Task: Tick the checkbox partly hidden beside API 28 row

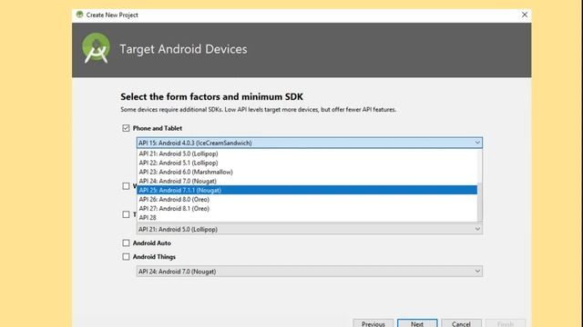Action: pos(126,214)
